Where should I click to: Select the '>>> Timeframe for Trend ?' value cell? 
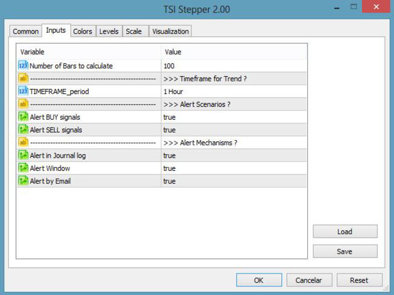pos(234,79)
